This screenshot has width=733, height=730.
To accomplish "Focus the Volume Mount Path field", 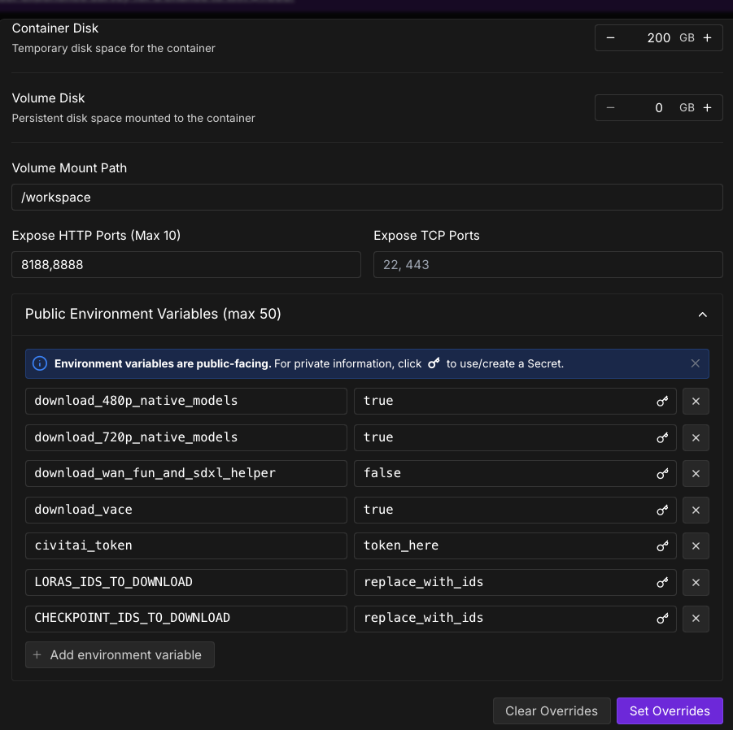I will click(x=367, y=198).
